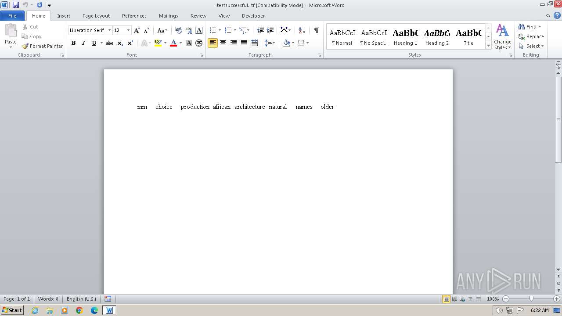Click the Numbering list icon
The height and width of the screenshot is (316, 562).
pyautogui.click(x=228, y=30)
